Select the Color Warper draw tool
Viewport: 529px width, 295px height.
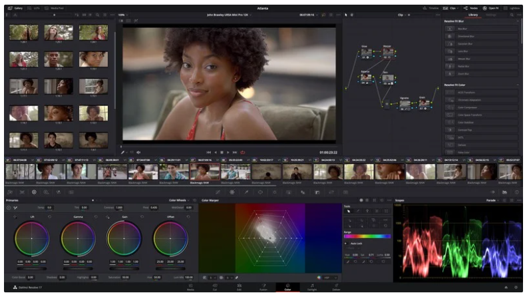coord(358,211)
